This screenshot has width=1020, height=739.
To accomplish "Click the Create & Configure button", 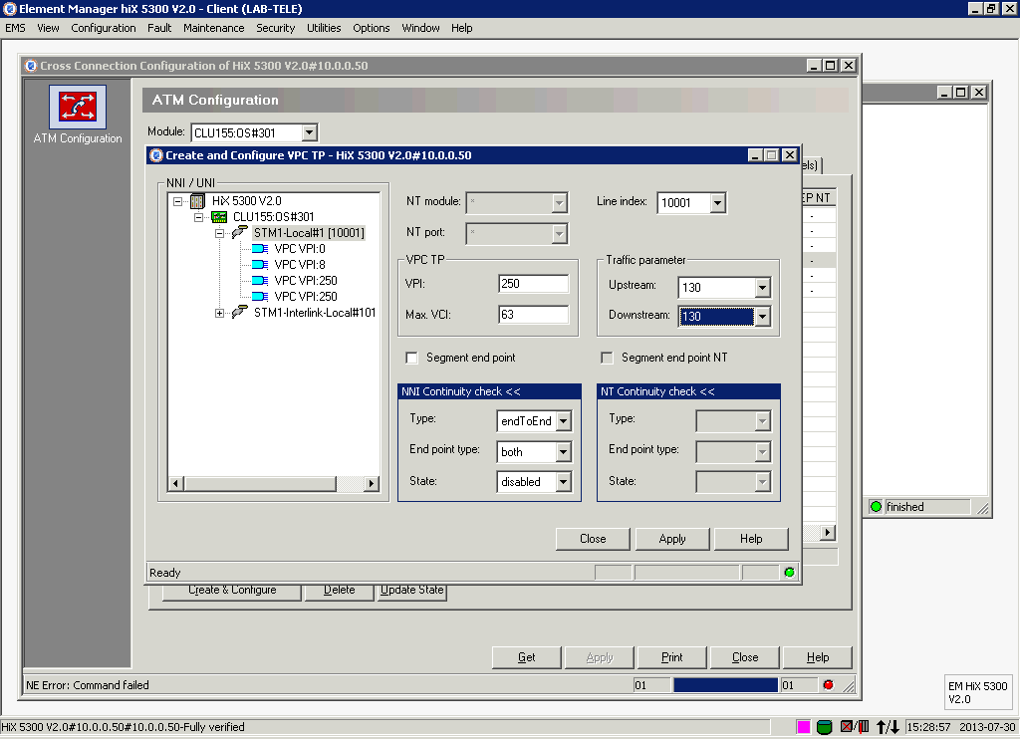I will coord(232,591).
